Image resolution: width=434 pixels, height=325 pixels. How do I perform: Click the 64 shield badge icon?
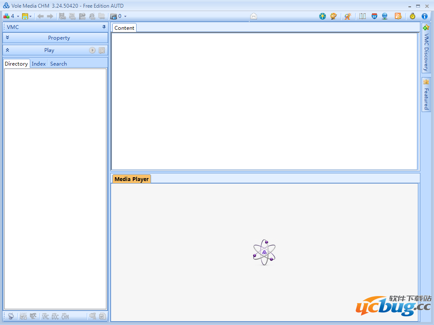point(374,16)
